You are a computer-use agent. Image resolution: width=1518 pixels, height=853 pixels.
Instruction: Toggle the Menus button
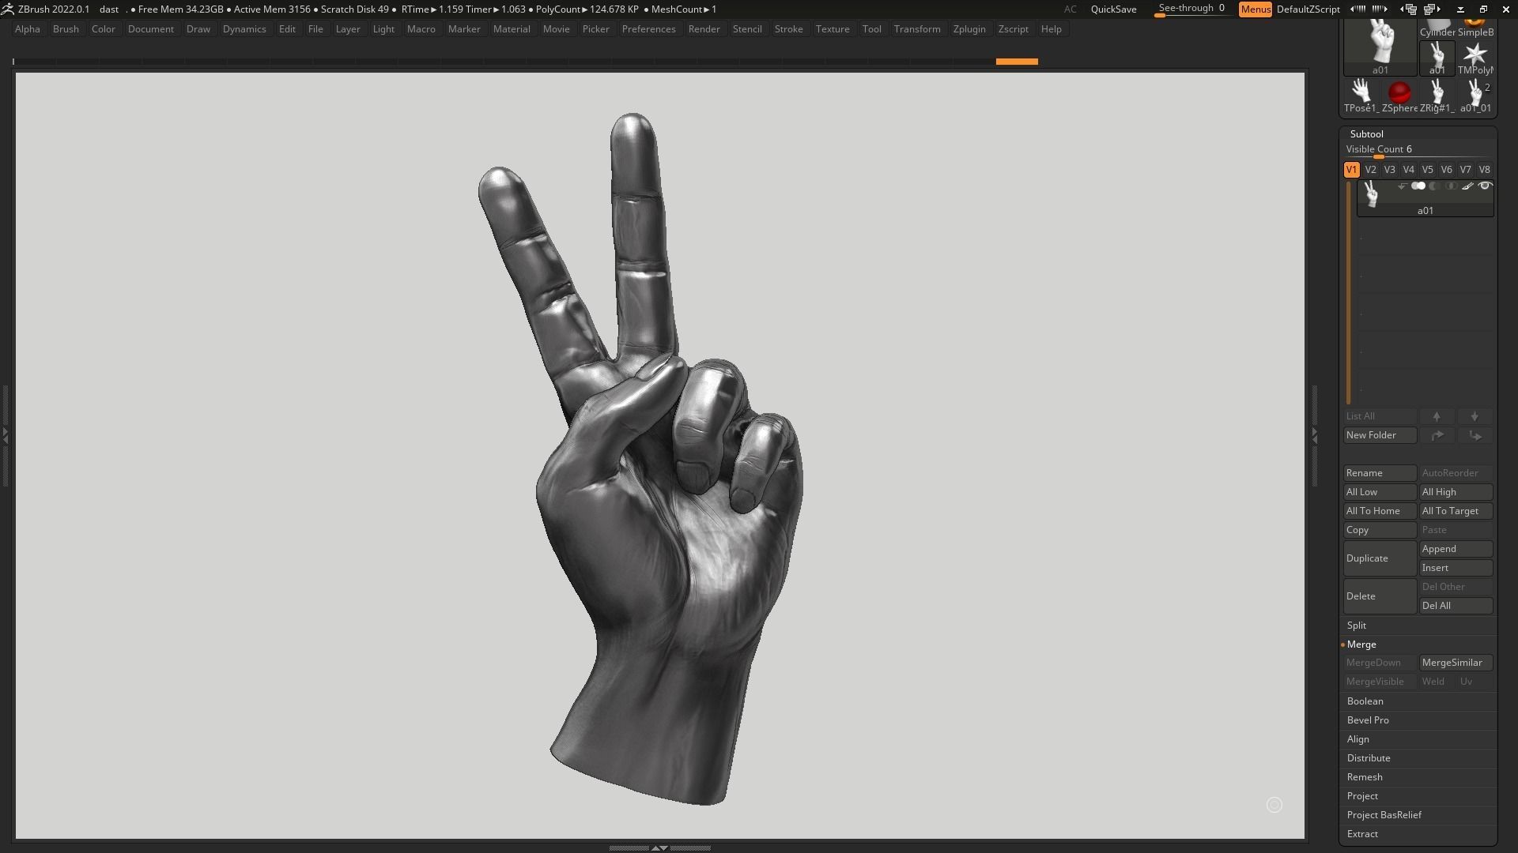click(x=1256, y=9)
